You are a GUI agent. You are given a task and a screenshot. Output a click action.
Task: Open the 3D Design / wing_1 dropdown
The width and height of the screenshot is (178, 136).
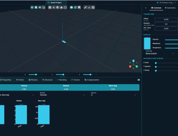tap(166, 2)
